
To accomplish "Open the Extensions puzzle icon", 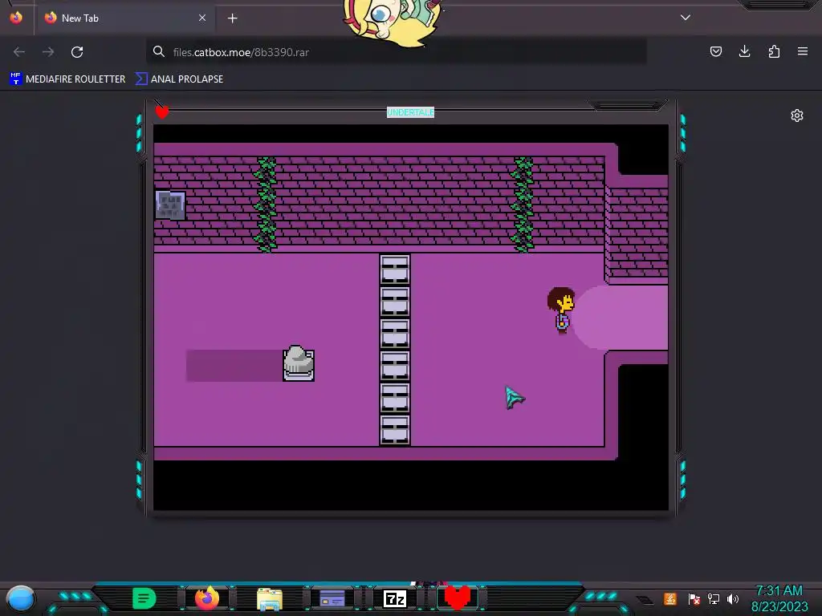I will (774, 51).
